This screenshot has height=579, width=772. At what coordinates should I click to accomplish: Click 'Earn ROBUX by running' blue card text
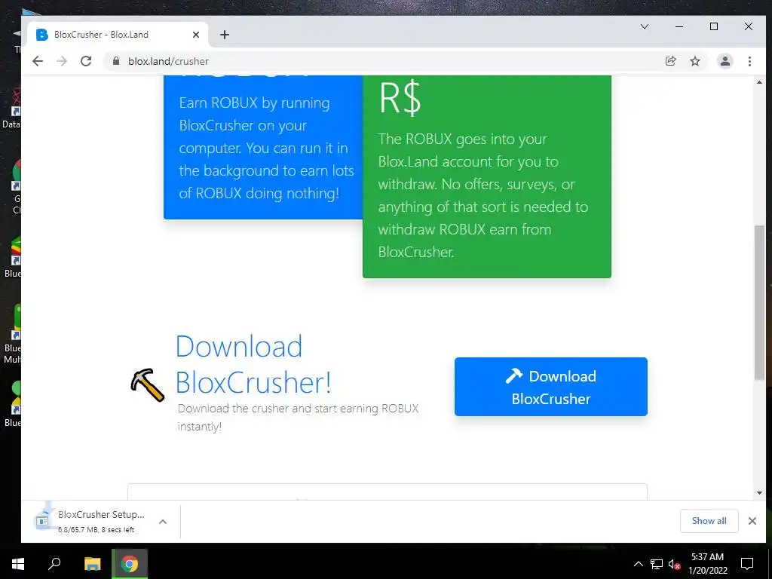[254, 103]
